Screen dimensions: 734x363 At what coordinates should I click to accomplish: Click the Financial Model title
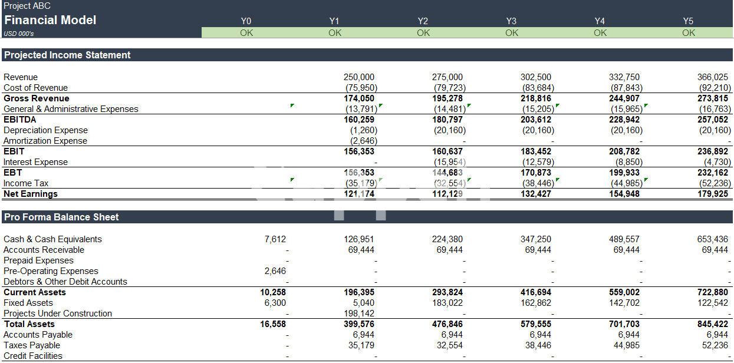pyautogui.click(x=50, y=20)
